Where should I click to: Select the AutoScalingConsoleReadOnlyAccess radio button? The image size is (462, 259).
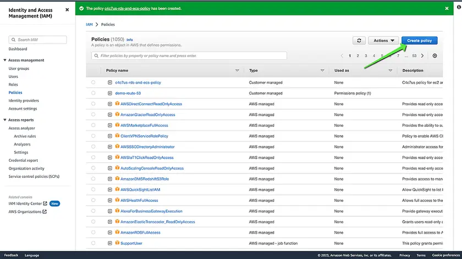coord(93,168)
